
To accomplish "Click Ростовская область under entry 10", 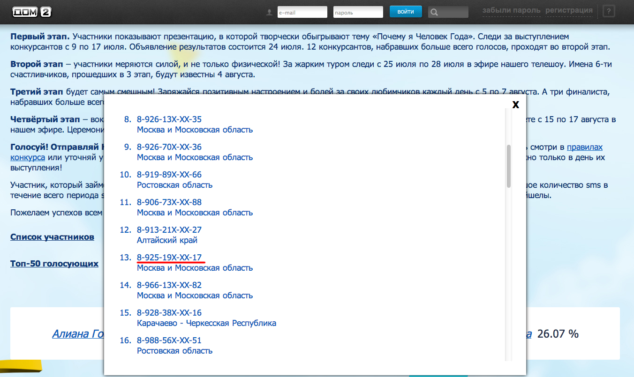I will (174, 185).
